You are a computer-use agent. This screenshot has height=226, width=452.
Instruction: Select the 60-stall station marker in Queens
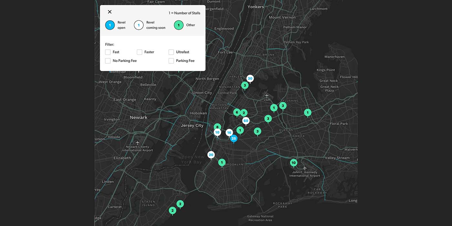(246, 120)
